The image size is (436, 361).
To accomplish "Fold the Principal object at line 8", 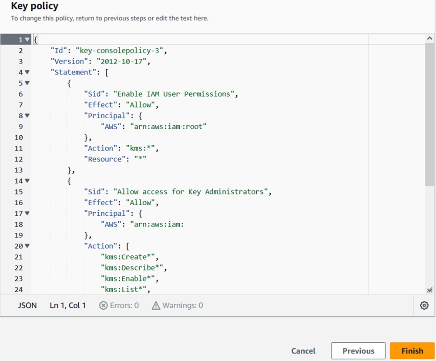I will point(27,116).
